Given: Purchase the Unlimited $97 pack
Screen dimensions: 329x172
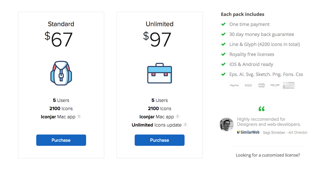Looking at the screenshot, I should point(160,140).
